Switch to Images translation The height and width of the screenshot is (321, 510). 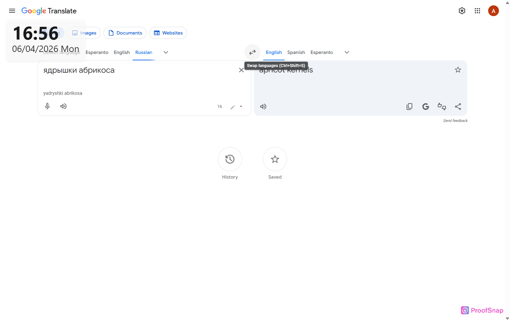coord(84,33)
